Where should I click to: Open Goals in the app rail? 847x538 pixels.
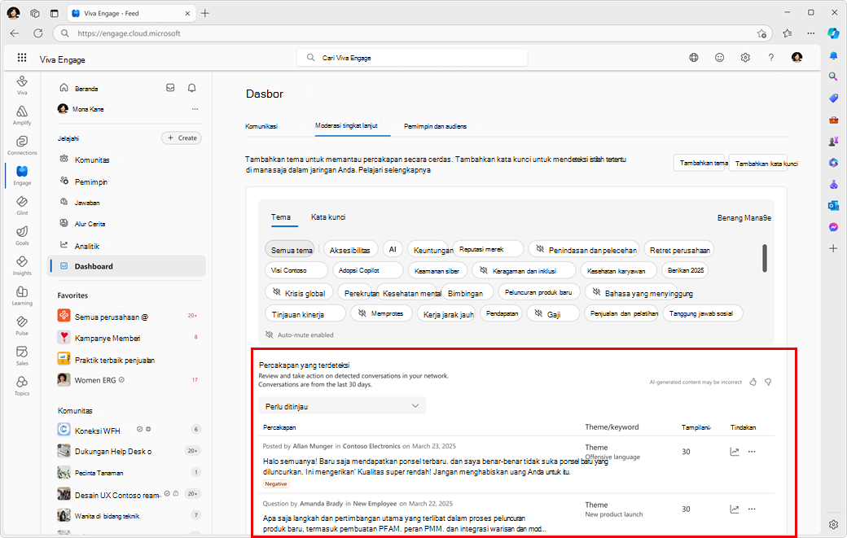coord(22,235)
